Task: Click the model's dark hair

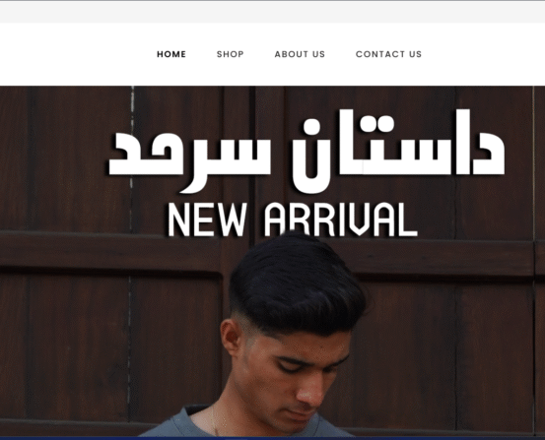Action: (299, 282)
